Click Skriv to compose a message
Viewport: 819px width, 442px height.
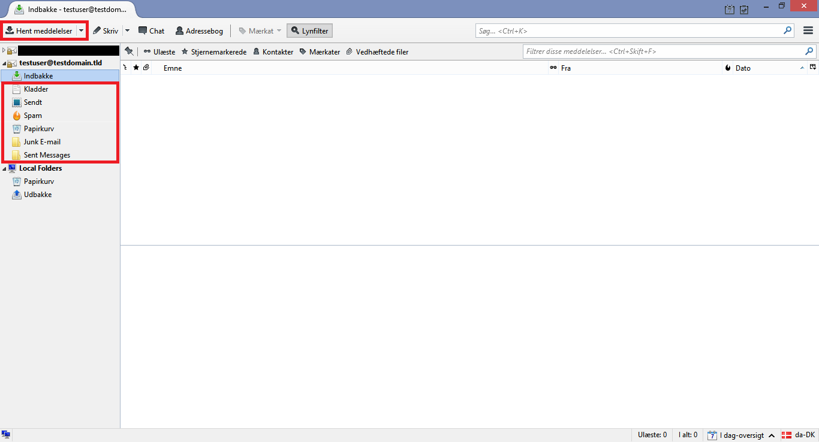click(x=106, y=31)
